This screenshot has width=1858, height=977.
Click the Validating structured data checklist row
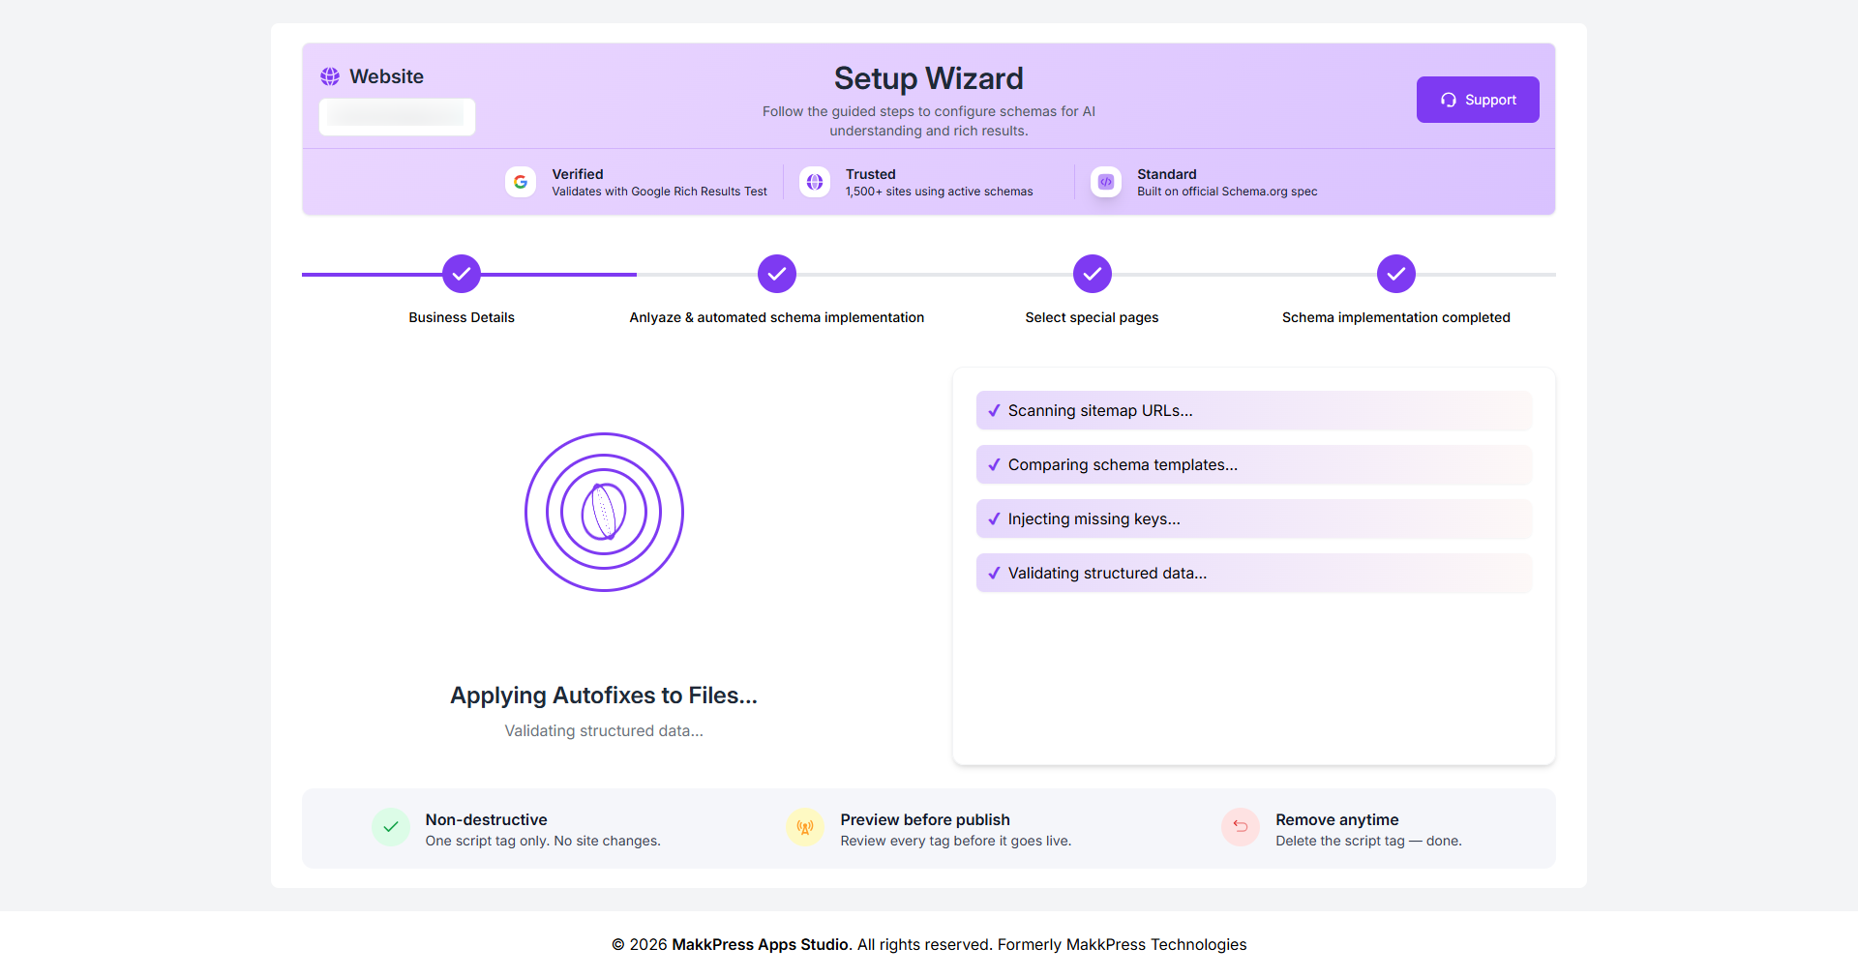click(x=1253, y=574)
